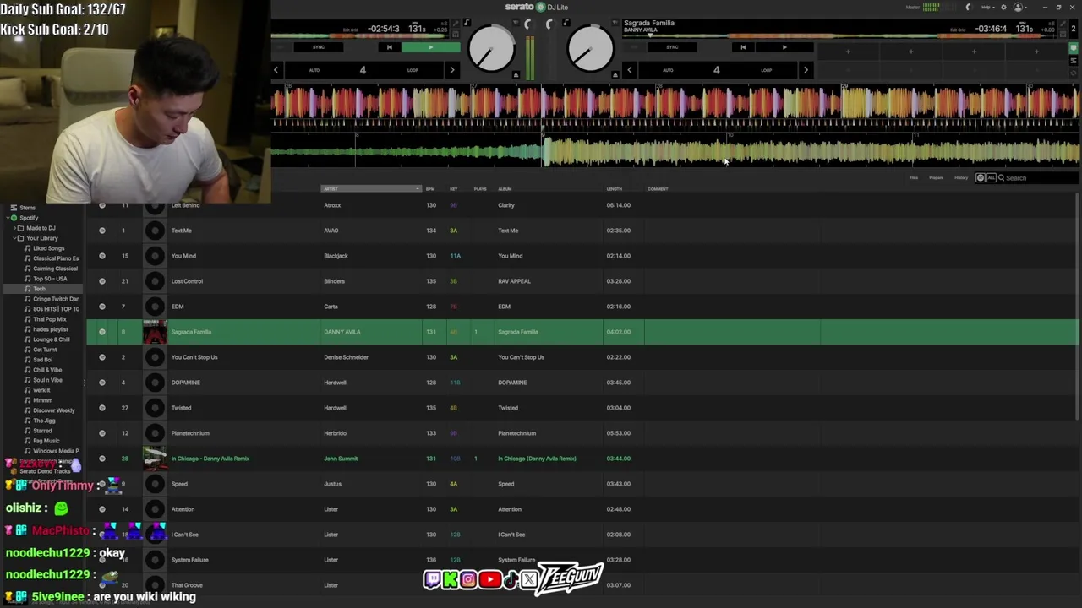Select track 'Speed' by Justus
Viewport: 1082px width, 608px height.
(x=179, y=484)
